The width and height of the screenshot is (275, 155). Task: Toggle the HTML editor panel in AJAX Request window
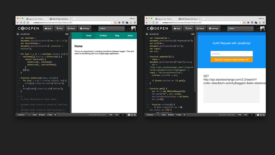(x=240, y=115)
